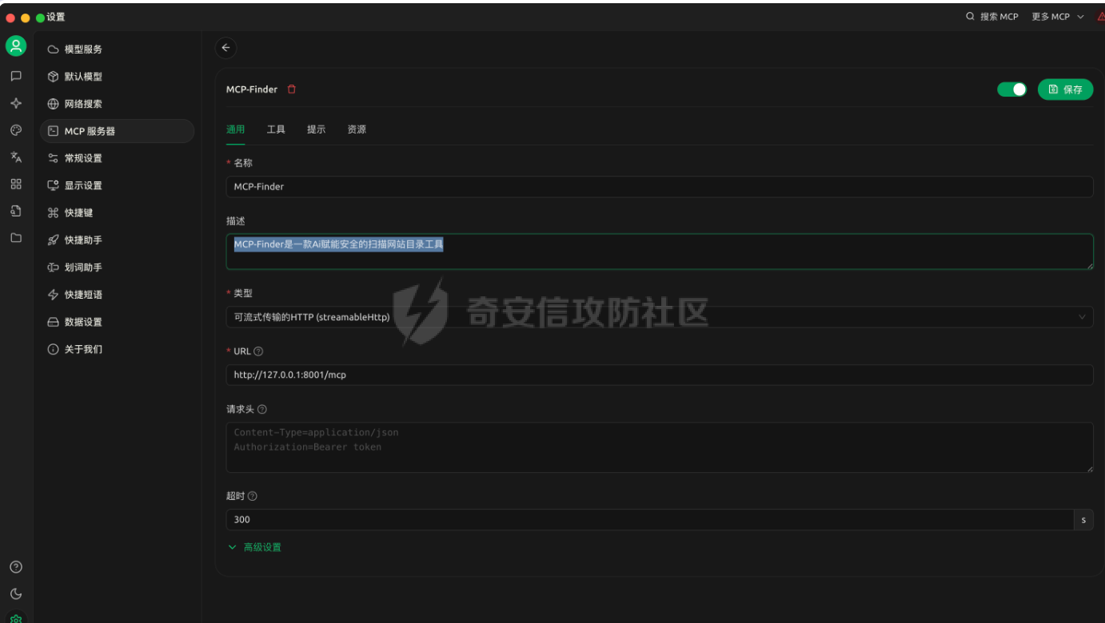
Task: Click the green 保存 button
Action: pos(1065,89)
